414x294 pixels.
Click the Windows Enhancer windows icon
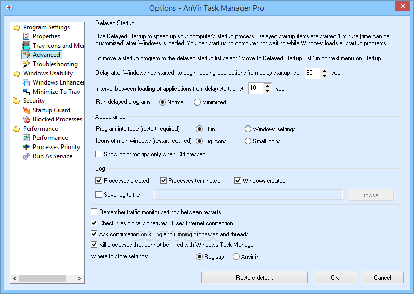coord(26,82)
